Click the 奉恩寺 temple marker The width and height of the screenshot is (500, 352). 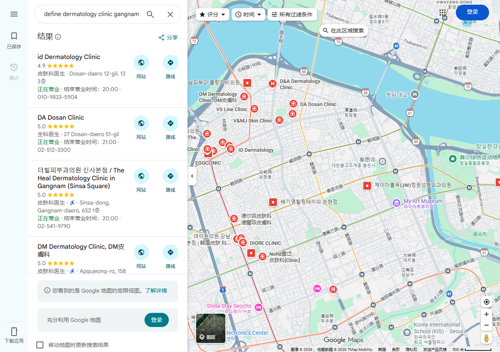(x=382, y=161)
